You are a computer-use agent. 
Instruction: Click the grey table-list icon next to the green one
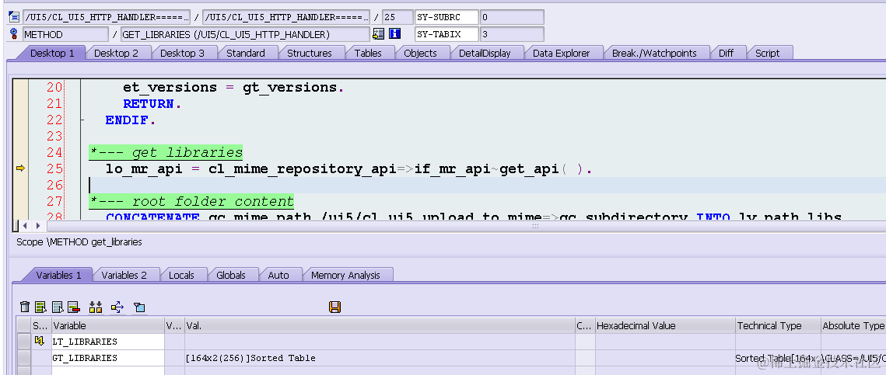point(57,307)
